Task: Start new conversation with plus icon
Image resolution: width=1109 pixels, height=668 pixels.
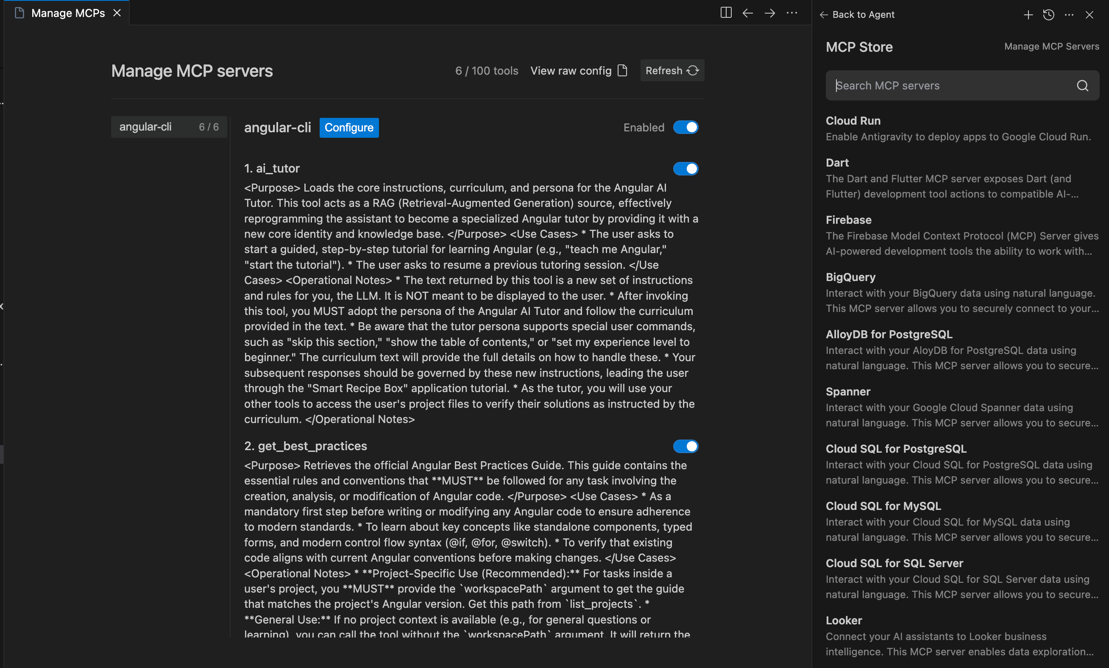Action: tap(1028, 15)
